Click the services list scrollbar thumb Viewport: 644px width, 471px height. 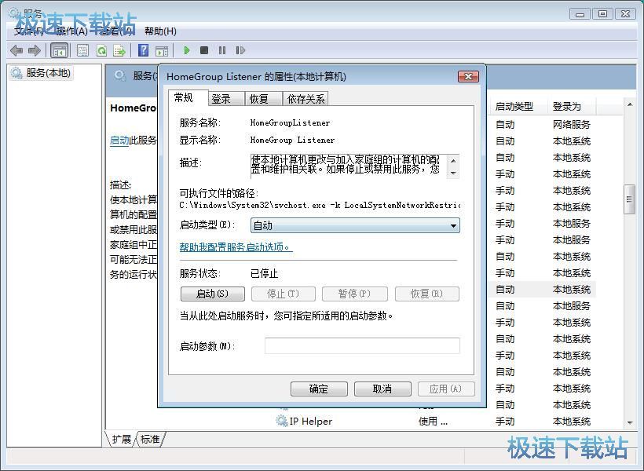tap(629, 199)
